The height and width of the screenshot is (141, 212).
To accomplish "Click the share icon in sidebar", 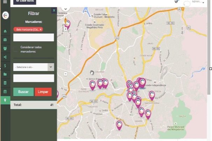I will pos(5,57).
